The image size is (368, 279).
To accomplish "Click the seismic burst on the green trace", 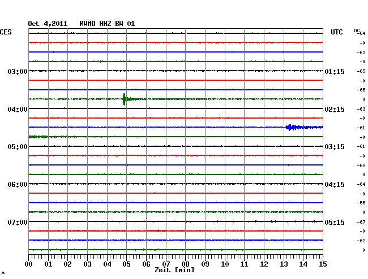I will coord(128,99).
